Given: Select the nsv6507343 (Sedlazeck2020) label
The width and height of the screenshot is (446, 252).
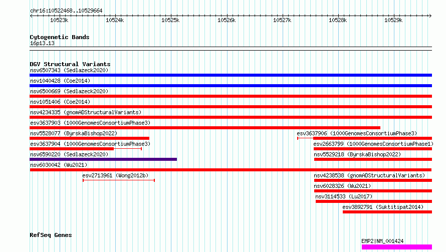Looking at the screenshot, I should (69, 70).
